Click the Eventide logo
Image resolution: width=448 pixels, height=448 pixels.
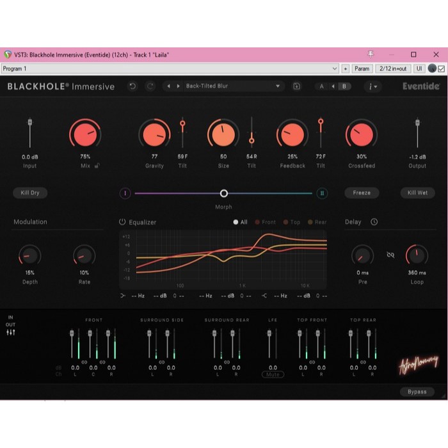click(421, 86)
